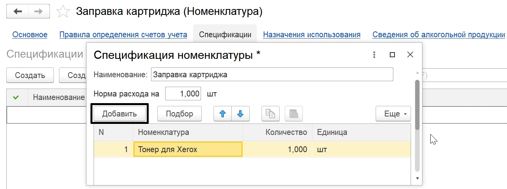
Task: Expand the Еще dropdown menu
Action: 393,114
